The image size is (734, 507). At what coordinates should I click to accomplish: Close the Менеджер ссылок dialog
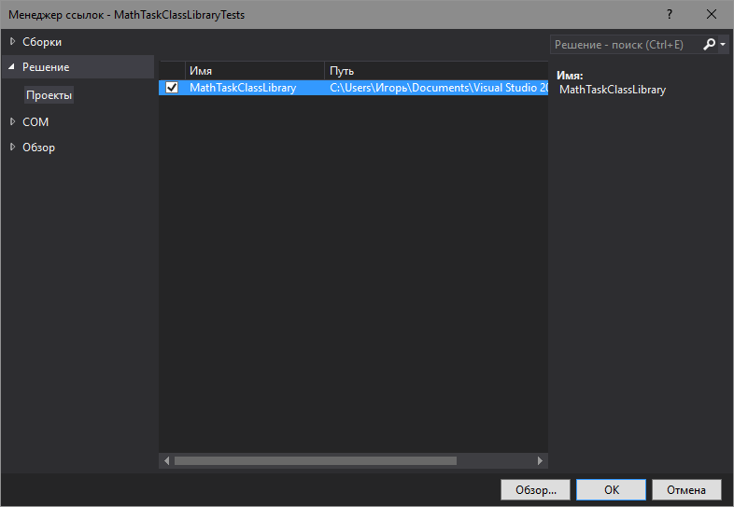(x=711, y=15)
